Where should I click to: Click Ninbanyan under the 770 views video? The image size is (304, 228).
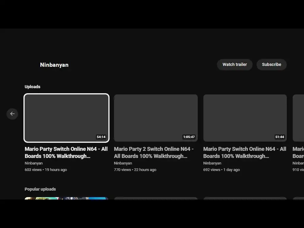pyautogui.click(x=123, y=163)
